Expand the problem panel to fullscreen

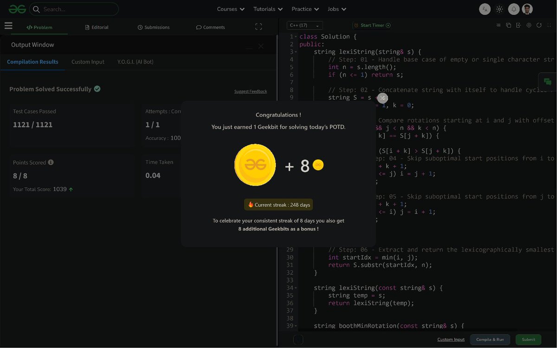pyautogui.click(x=259, y=27)
